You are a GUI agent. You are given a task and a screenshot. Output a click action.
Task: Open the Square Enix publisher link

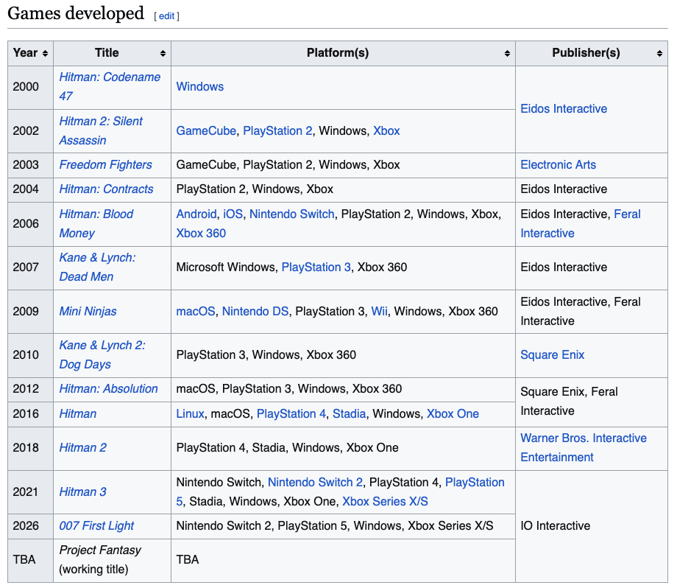coord(552,354)
